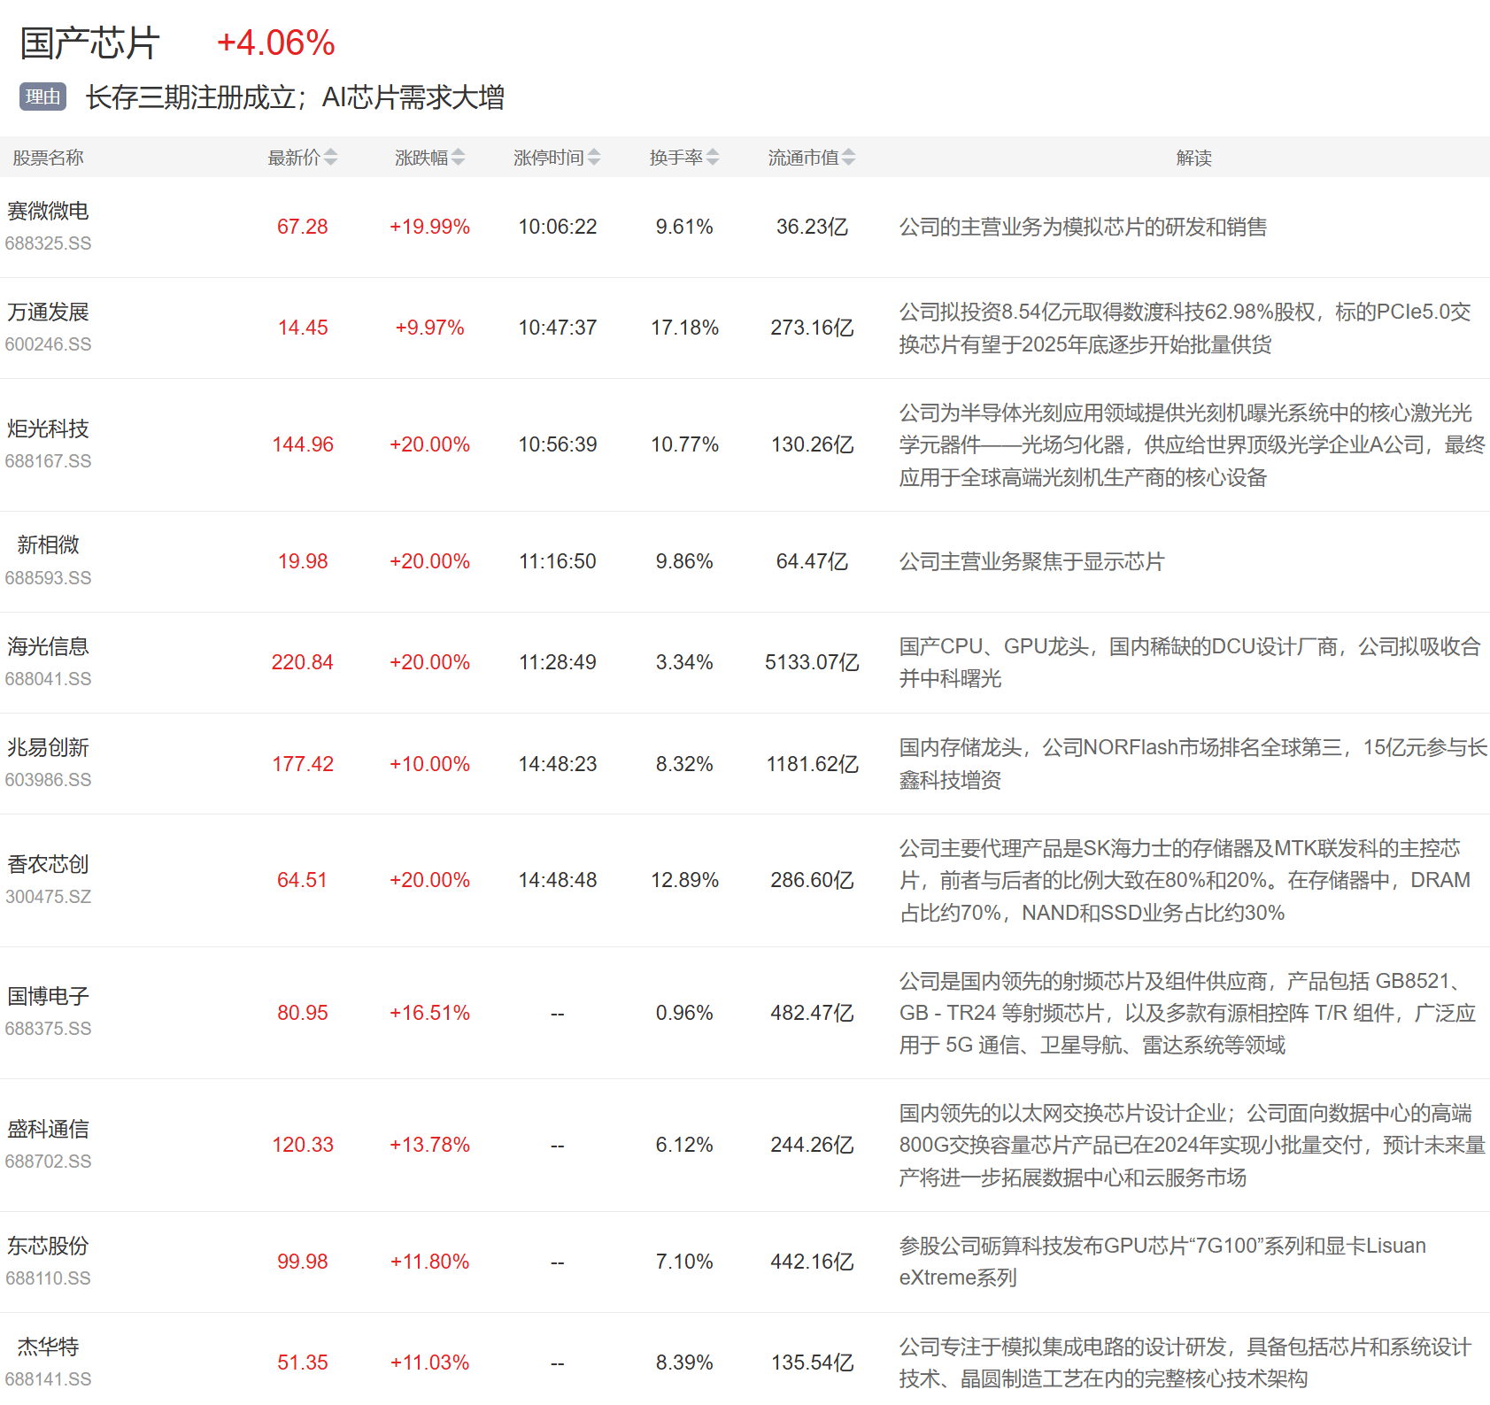Click the +19.99% change value

429,227
